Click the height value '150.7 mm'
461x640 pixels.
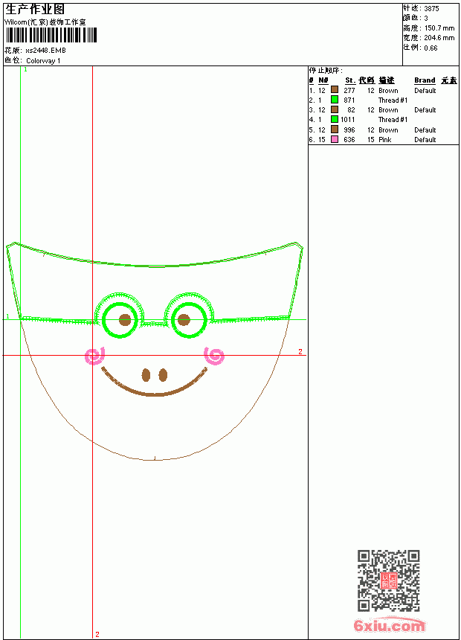439,28
